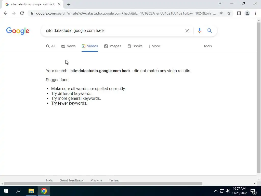Click Chrome icon in taskbar
The height and width of the screenshot is (196, 261).
click(x=44, y=191)
